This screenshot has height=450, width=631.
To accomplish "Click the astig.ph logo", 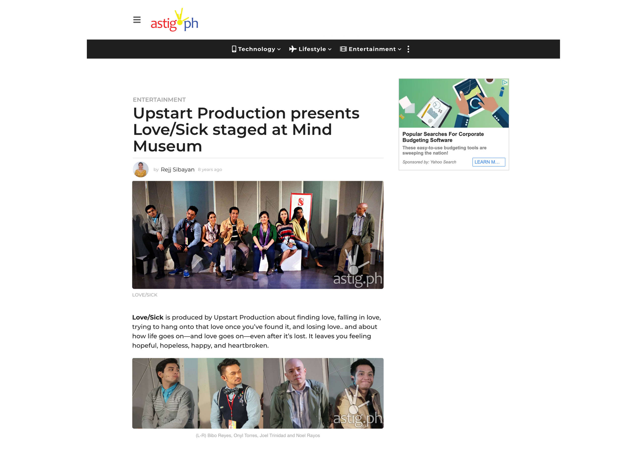I will (x=174, y=20).
